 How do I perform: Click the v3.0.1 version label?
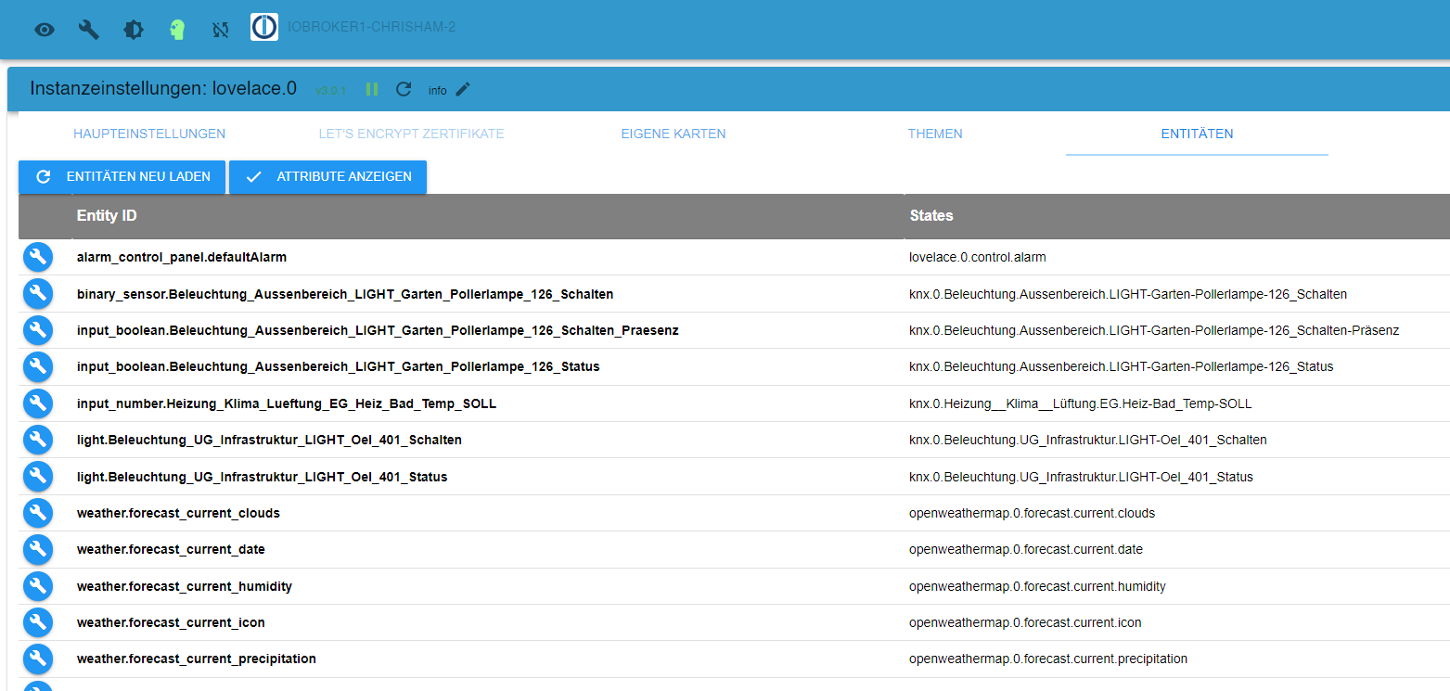(x=330, y=91)
